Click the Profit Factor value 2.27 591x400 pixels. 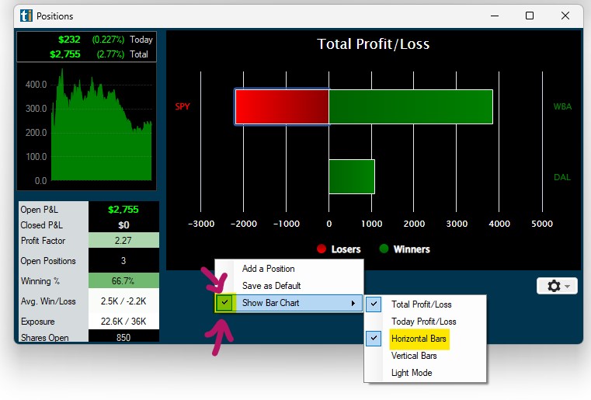tap(123, 241)
